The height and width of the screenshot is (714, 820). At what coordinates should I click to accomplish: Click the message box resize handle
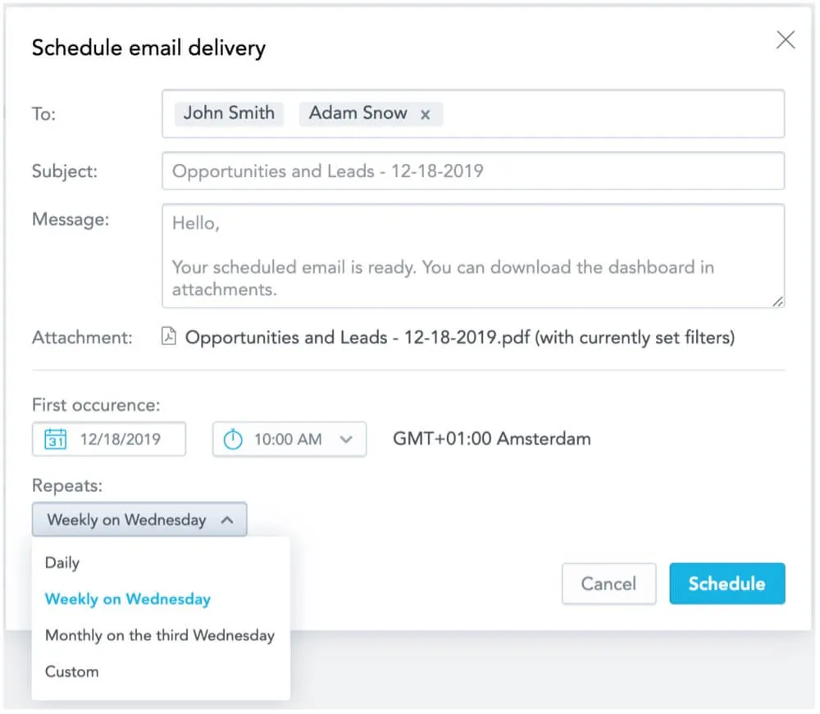[777, 302]
